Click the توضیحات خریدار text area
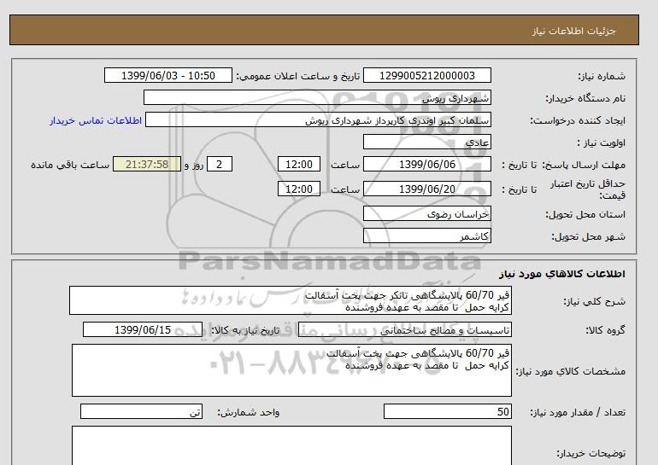Screen dimensions: 658x465 (x=291, y=445)
